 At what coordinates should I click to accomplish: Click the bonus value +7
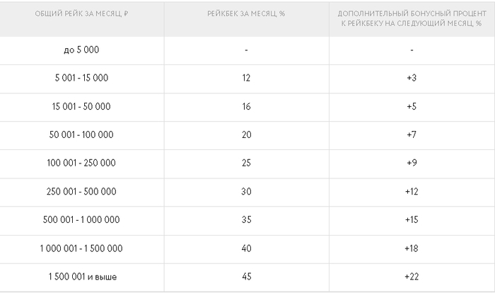point(412,134)
